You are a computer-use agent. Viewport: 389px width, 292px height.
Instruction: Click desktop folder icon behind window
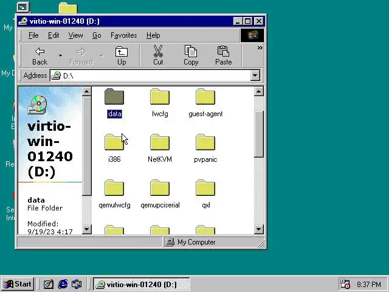68,8
